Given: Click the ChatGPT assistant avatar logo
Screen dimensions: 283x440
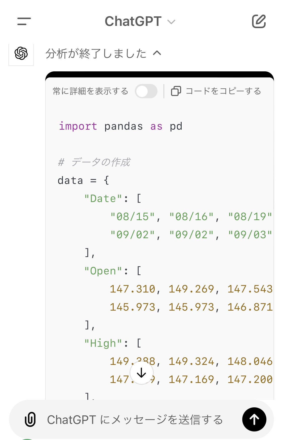Looking at the screenshot, I should (21, 53).
